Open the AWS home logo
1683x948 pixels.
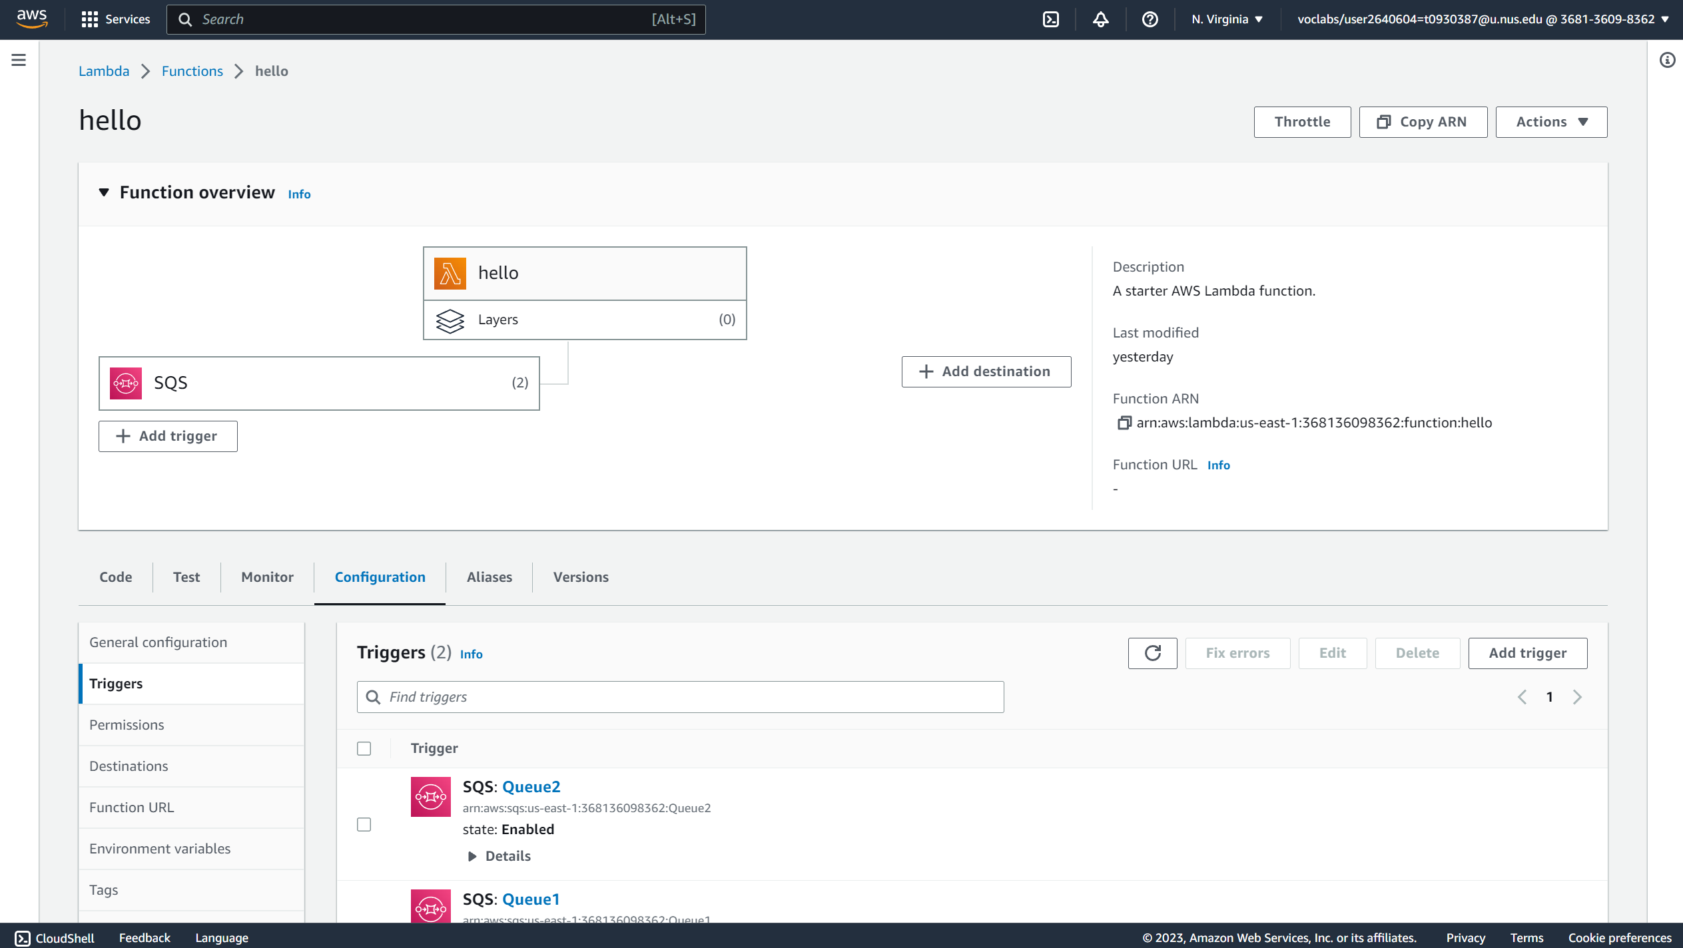tap(32, 19)
